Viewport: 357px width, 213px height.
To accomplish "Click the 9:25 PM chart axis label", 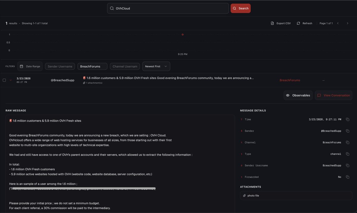I will click(183, 54).
